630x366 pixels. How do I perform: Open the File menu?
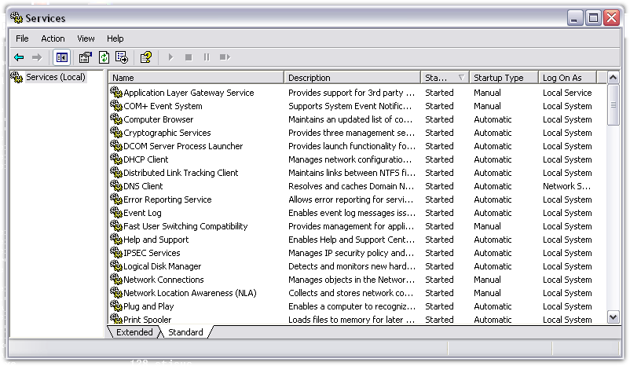(22, 38)
